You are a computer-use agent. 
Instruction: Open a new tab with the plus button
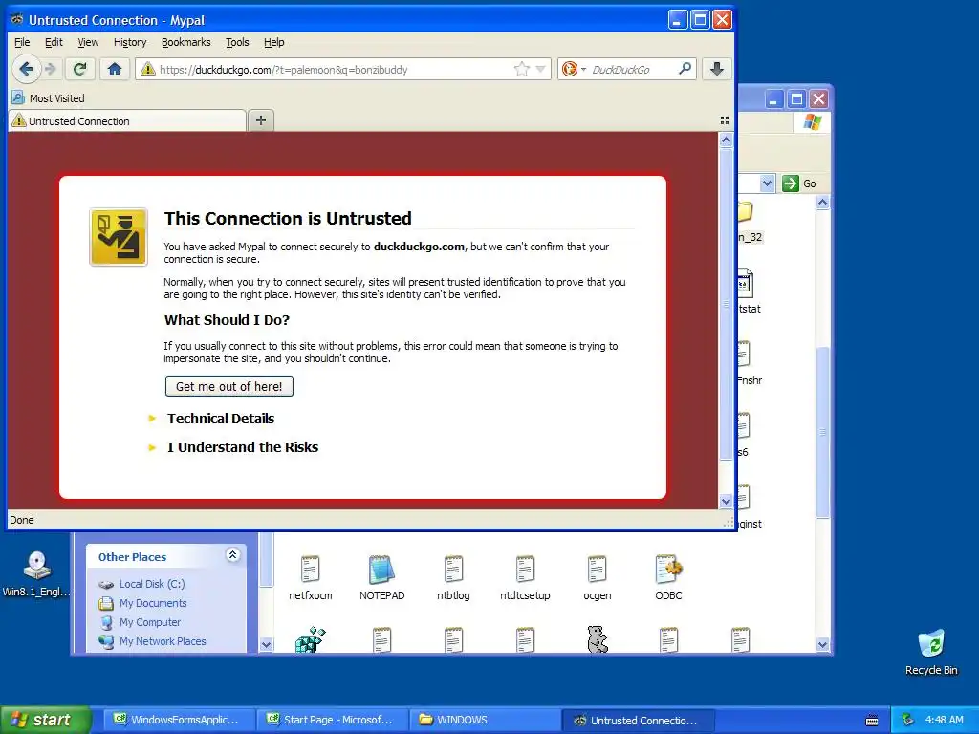point(261,120)
